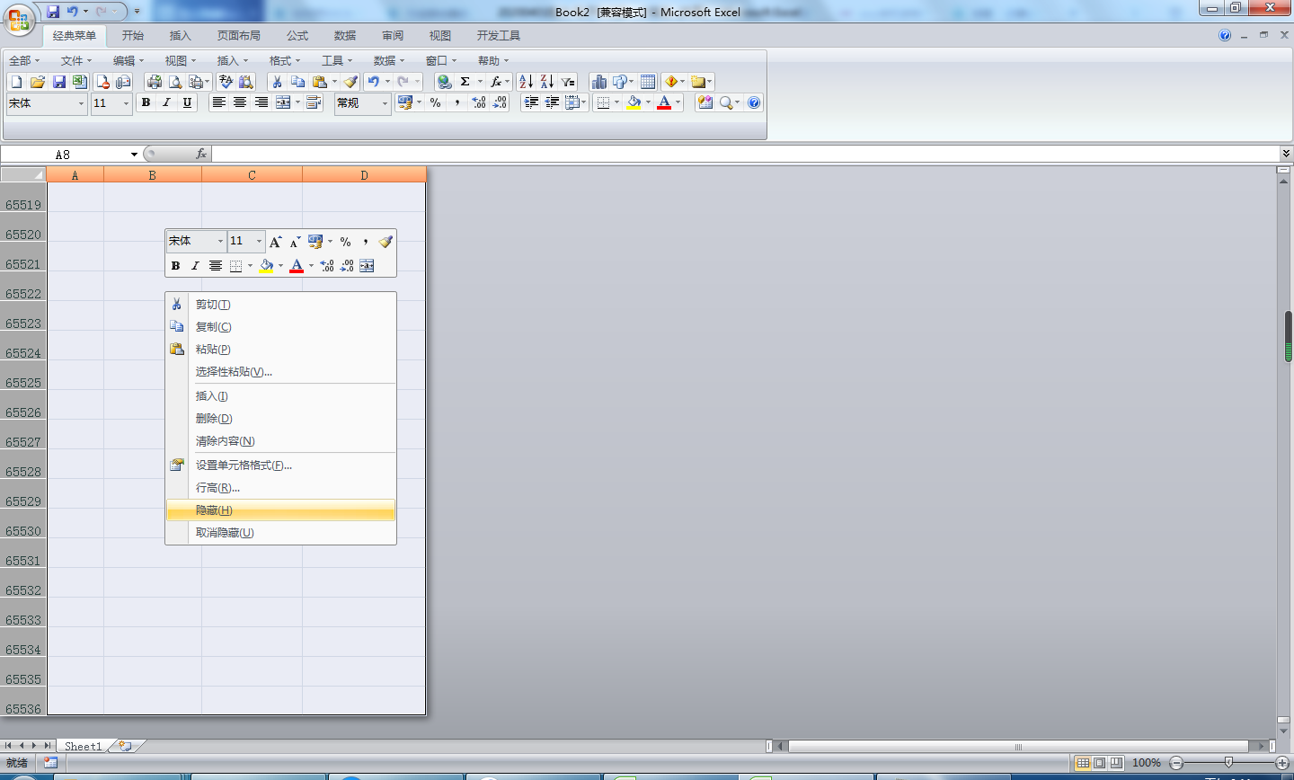This screenshot has width=1294, height=780.
Task: Choose 行高(R)... in the context menu
Action: pos(280,488)
